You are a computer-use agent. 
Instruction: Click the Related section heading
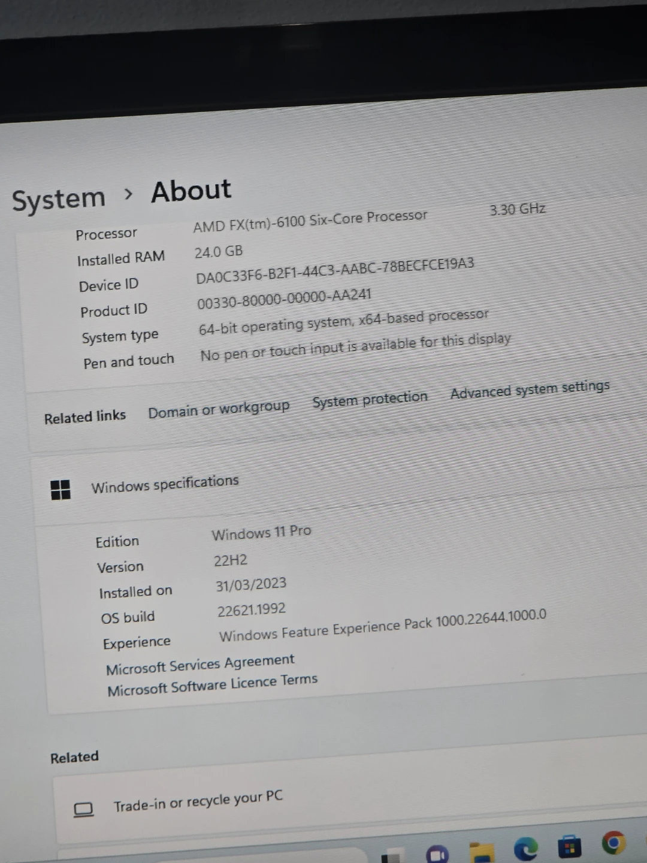(x=74, y=757)
